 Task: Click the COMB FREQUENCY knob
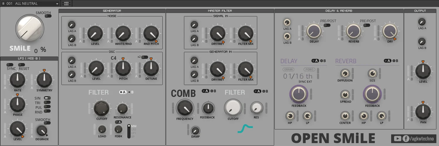coord(185,107)
